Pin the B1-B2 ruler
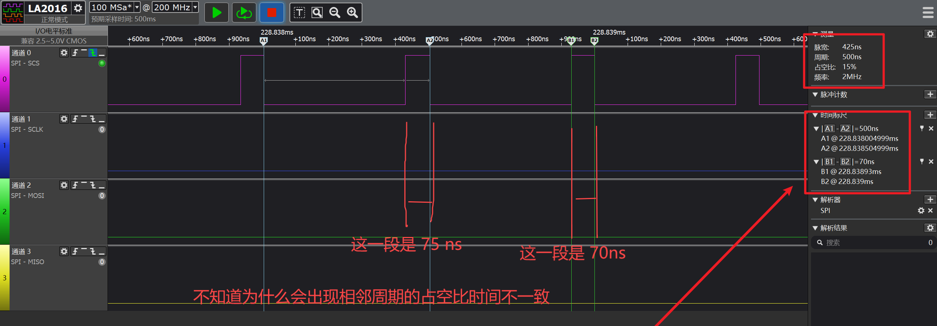 (x=922, y=162)
